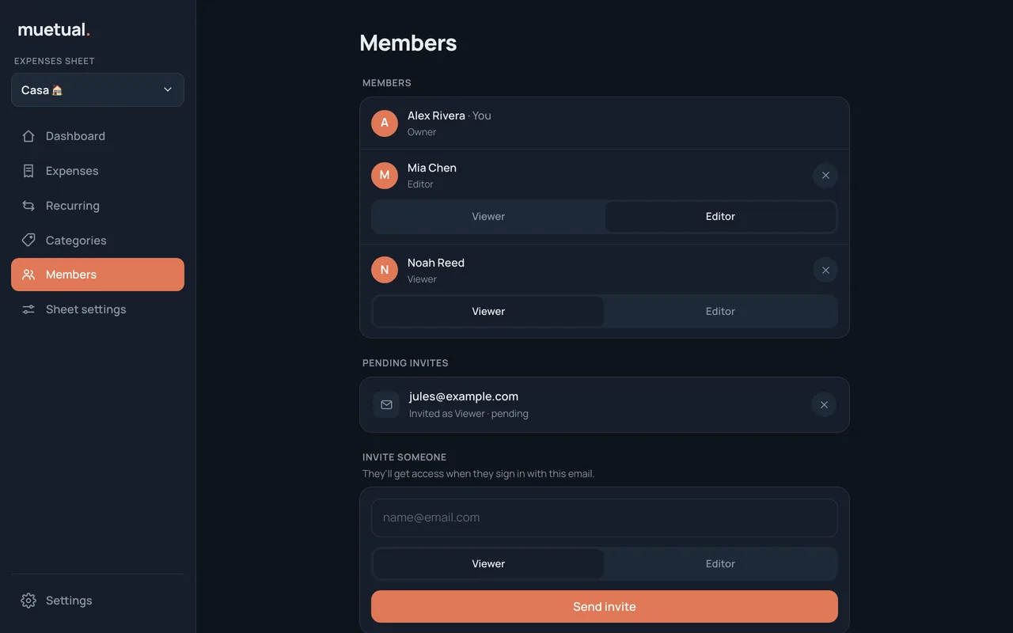This screenshot has height=633, width=1013.
Task: Click the jules@example.com email text
Action: pyautogui.click(x=464, y=396)
